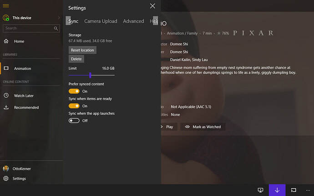
Task: Adjust the Limit storage slider handle
Action: (x=90, y=75)
